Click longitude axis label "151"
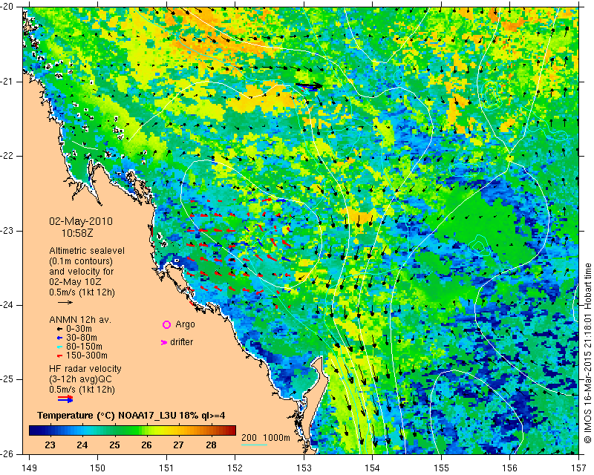Viewport: 594px width, 475px height. [166, 468]
